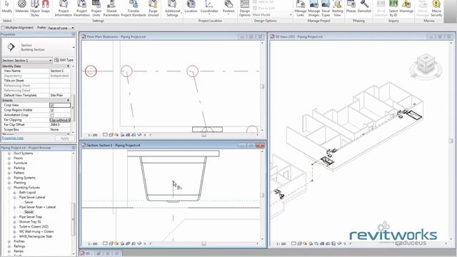Screen dimensions: 457x257
Task: Open Object Styles dialog
Action: pos(35,9)
